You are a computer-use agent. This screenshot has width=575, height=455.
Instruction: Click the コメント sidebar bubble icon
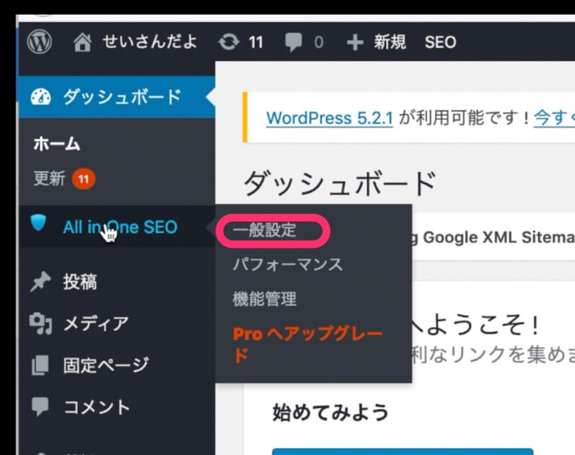(x=40, y=407)
